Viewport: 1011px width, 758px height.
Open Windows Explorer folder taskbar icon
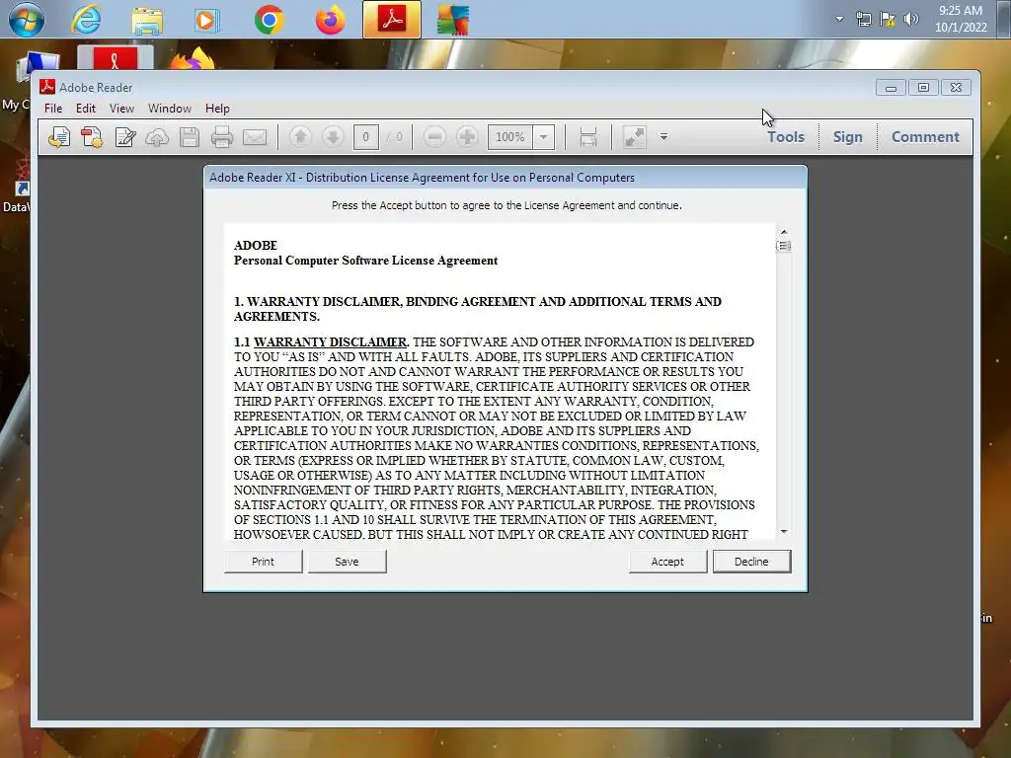pyautogui.click(x=147, y=20)
